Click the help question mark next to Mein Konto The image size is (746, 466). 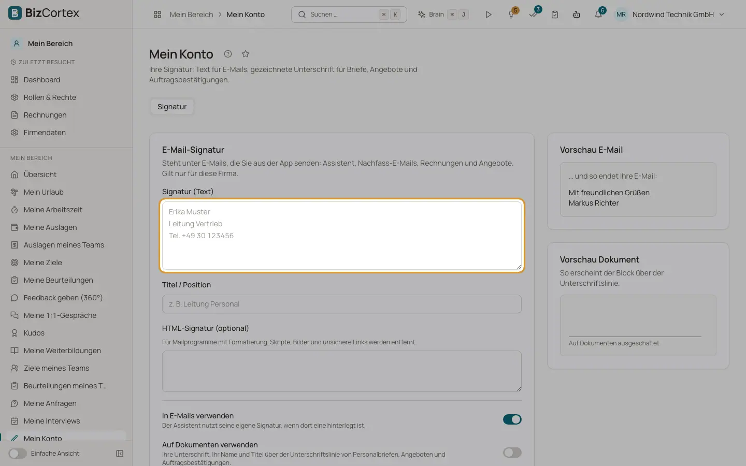(228, 54)
